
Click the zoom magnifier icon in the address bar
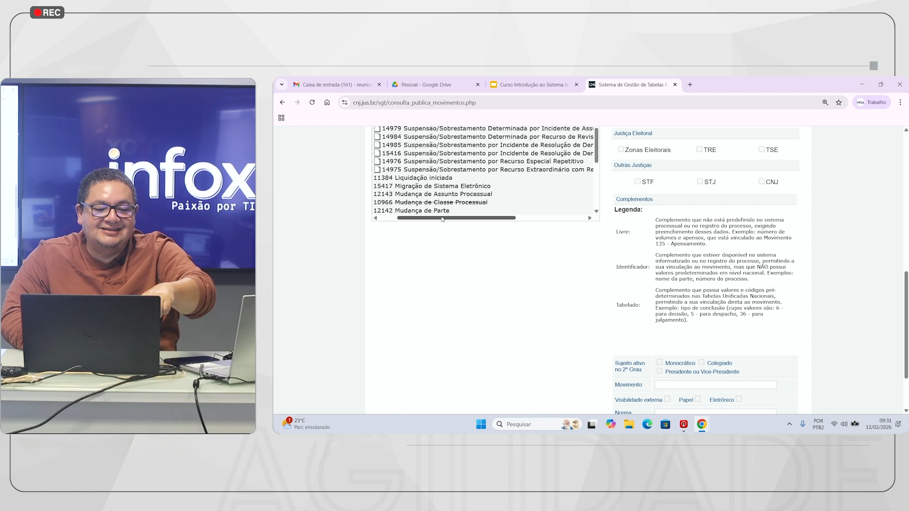pos(825,102)
